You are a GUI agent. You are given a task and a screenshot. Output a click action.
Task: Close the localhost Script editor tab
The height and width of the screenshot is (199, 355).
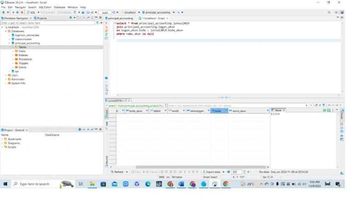coord(167,18)
